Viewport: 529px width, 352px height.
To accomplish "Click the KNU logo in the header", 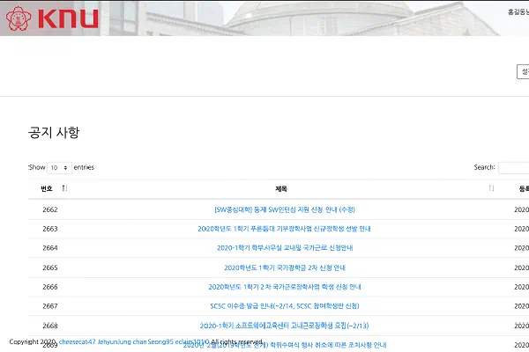I will click(x=52, y=18).
